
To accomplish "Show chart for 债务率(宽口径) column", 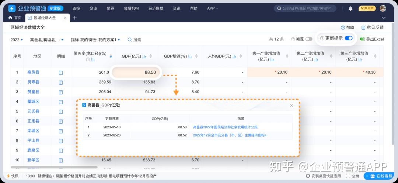I will pyautogui.click(x=93, y=59).
